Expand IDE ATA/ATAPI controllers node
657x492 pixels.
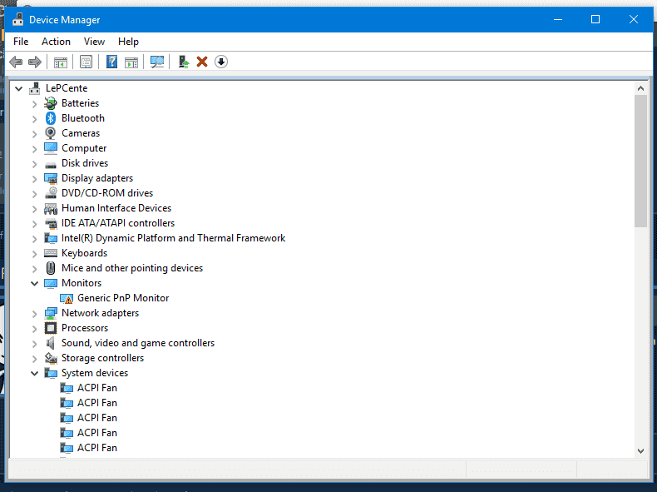tap(34, 224)
